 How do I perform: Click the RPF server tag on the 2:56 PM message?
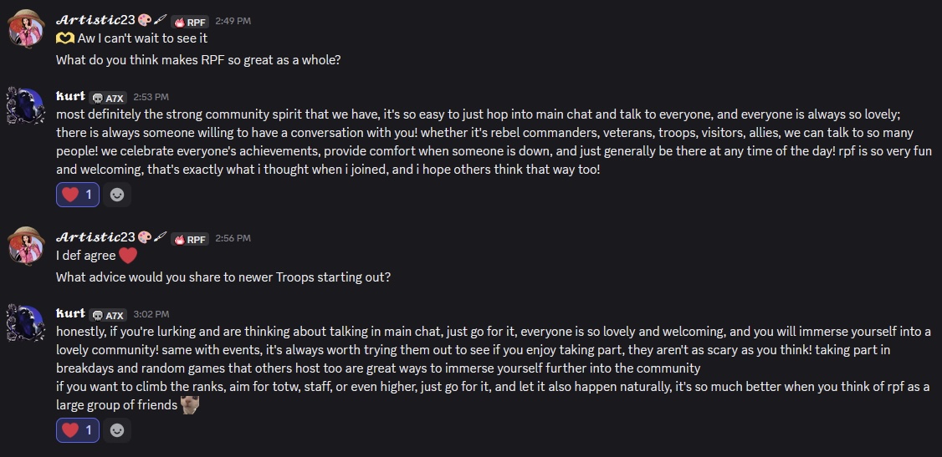(190, 239)
